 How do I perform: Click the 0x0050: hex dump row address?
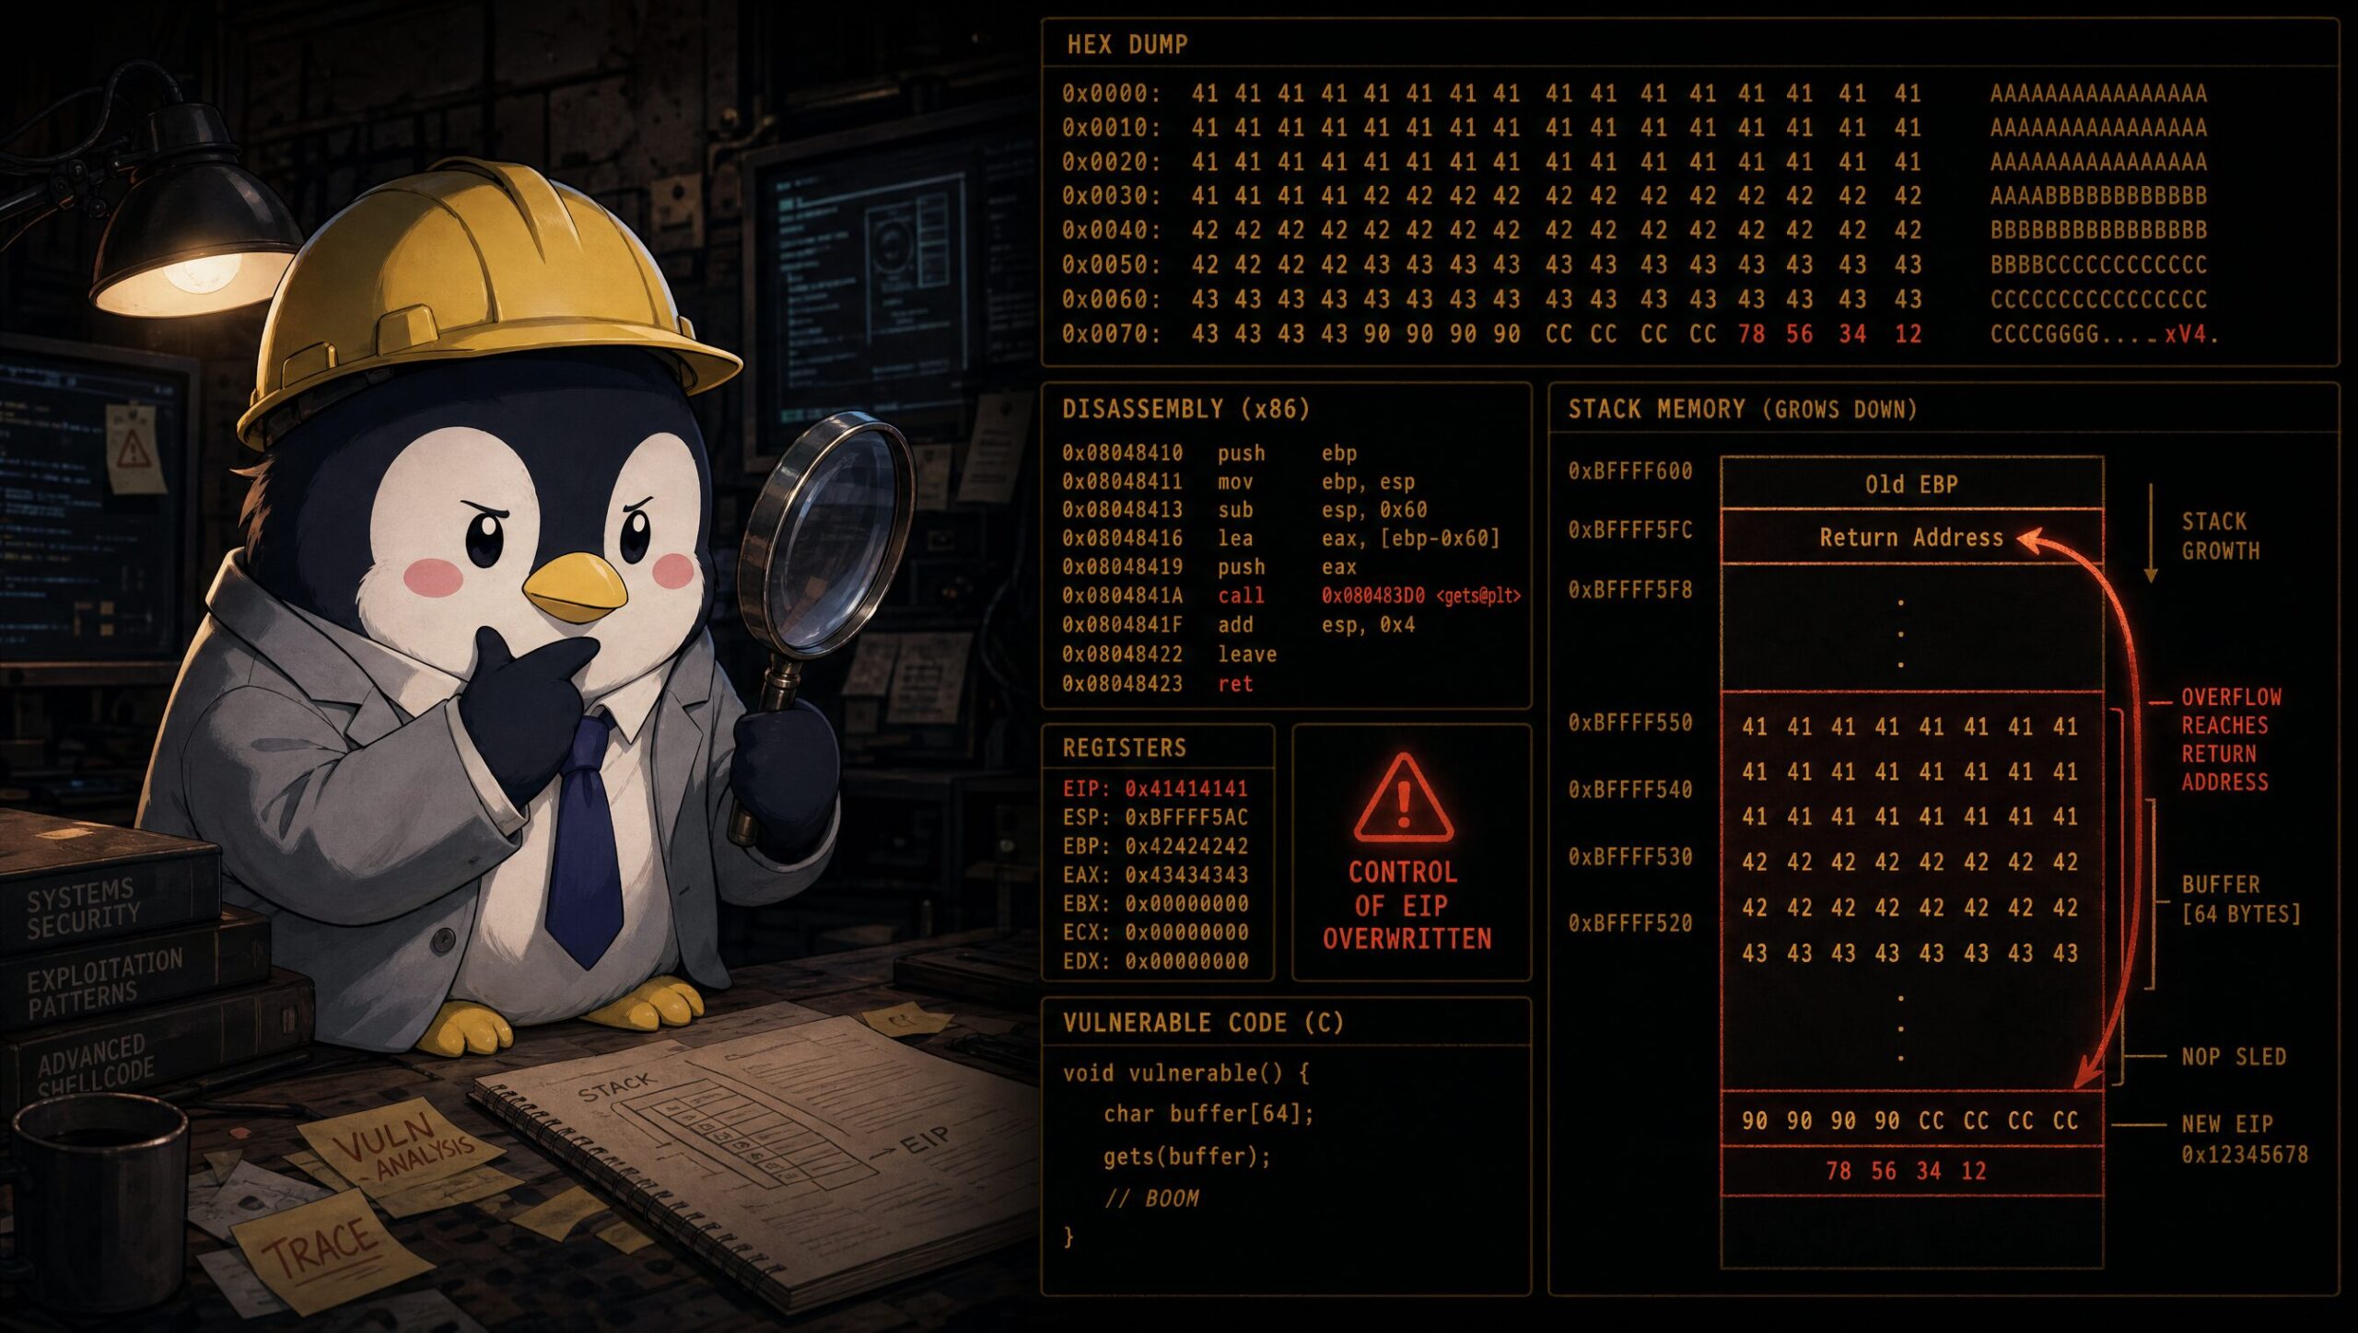[x=1112, y=264]
